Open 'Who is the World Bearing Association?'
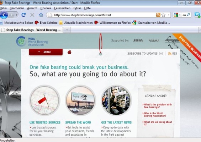Image resolution: width=201 pixels, height=142 pixels. 154,115
